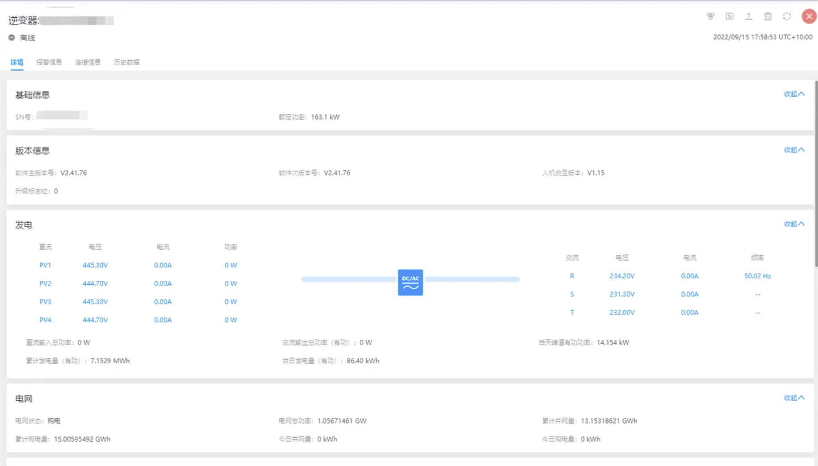Select PV4 voltage value 444.70V
The height and width of the screenshot is (466, 818).
(x=95, y=320)
